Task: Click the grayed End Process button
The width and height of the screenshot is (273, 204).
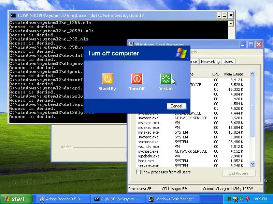Action: tap(239, 173)
